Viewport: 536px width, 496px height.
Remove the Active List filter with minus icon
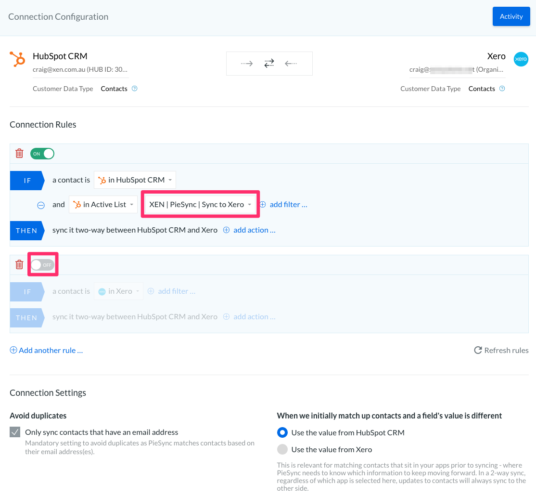click(x=41, y=205)
